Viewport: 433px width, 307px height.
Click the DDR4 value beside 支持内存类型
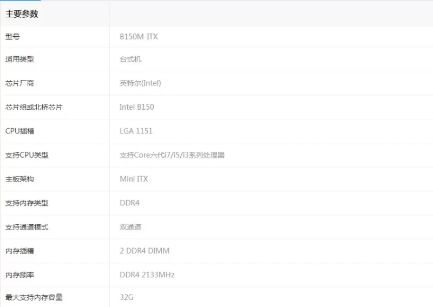129,203
